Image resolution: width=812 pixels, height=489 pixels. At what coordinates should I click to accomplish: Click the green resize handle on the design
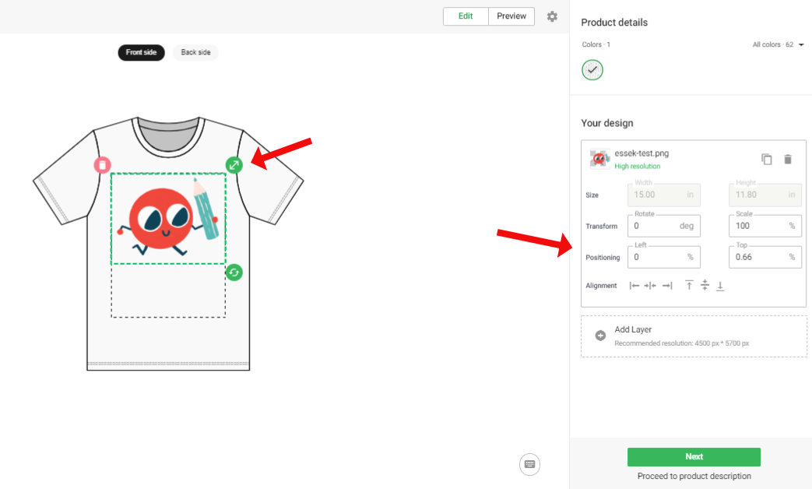click(234, 165)
